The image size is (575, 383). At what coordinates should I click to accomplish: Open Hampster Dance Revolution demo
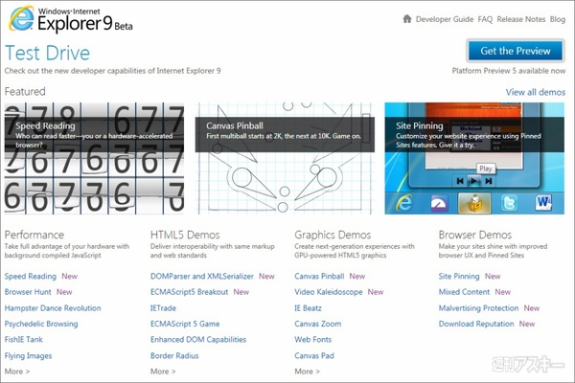[x=53, y=308]
